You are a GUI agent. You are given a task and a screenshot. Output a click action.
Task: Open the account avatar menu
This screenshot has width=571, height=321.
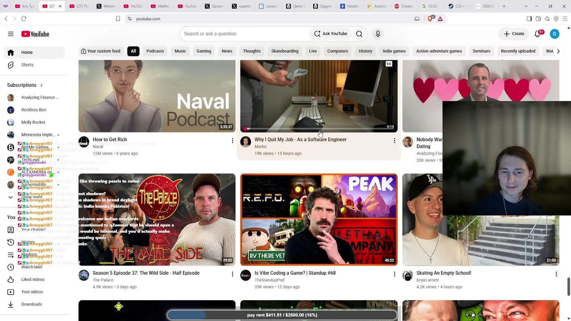[554, 34]
